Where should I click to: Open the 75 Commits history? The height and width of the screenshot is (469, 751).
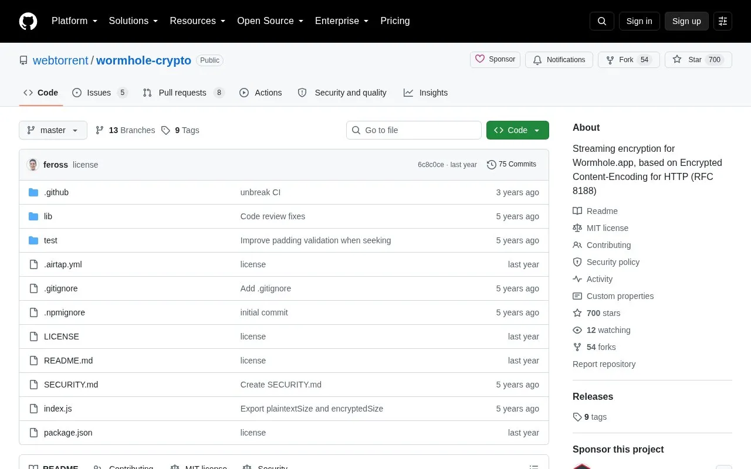pos(512,165)
